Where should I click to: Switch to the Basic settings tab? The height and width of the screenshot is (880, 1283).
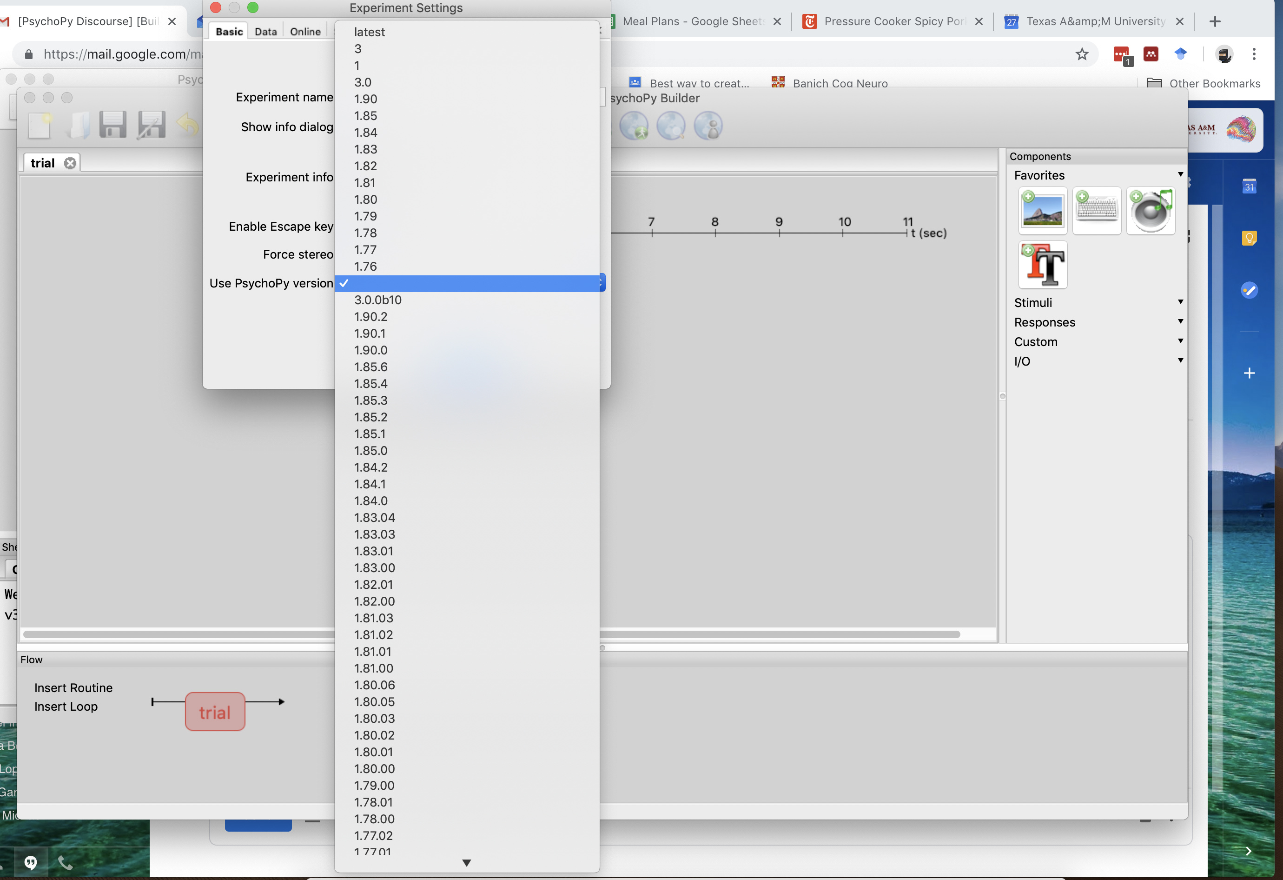click(229, 32)
